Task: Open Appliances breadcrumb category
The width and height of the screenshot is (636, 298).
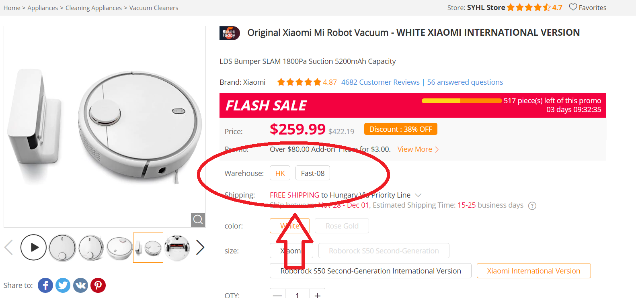Action: (43, 8)
